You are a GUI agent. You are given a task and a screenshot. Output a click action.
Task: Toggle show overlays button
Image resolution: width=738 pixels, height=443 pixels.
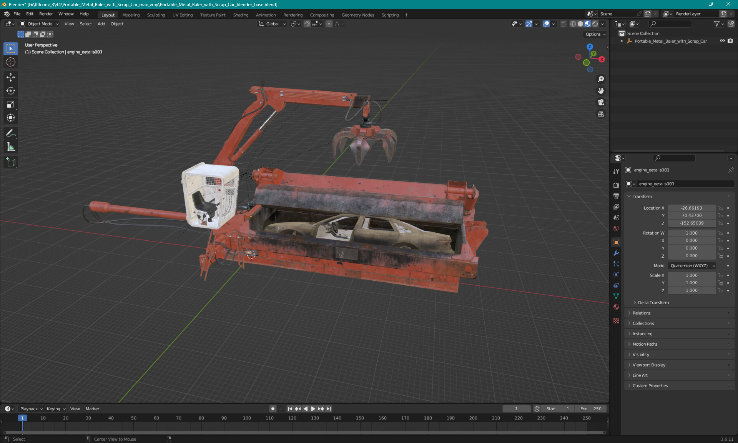tap(546, 24)
